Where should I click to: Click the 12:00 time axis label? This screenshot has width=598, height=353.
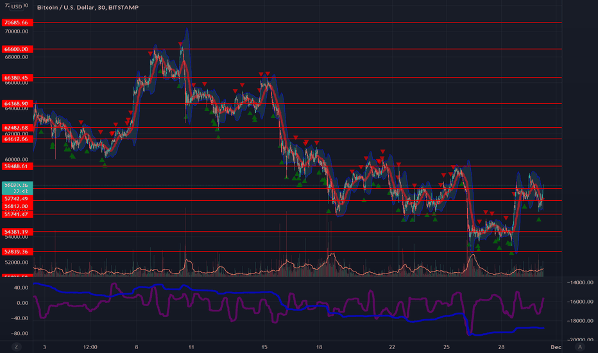(x=90, y=347)
